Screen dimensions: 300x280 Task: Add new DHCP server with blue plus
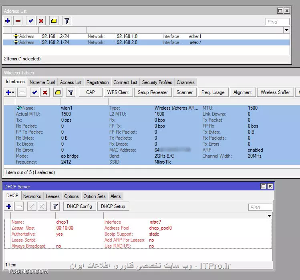tap(9, 206)
